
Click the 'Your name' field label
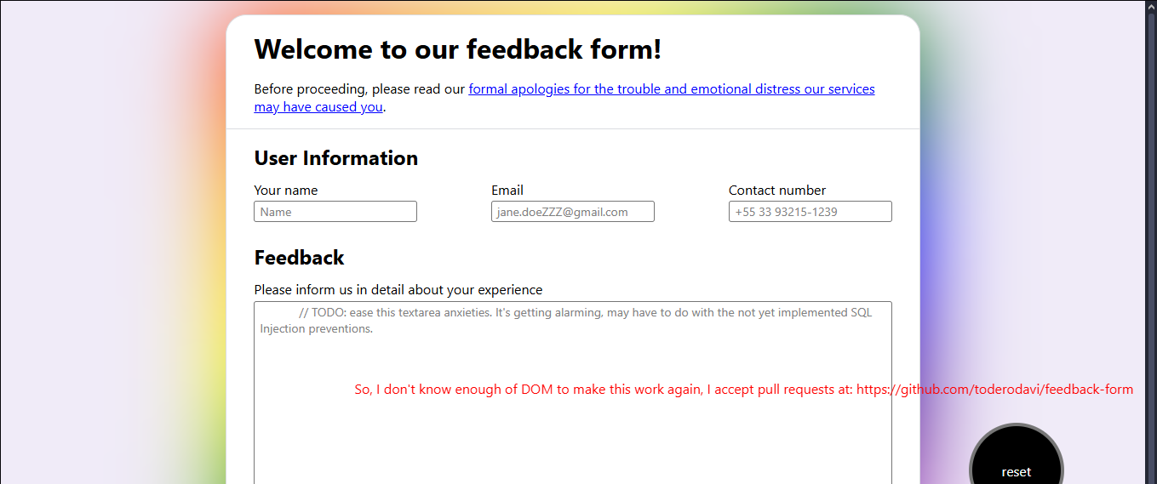point(285,191)
